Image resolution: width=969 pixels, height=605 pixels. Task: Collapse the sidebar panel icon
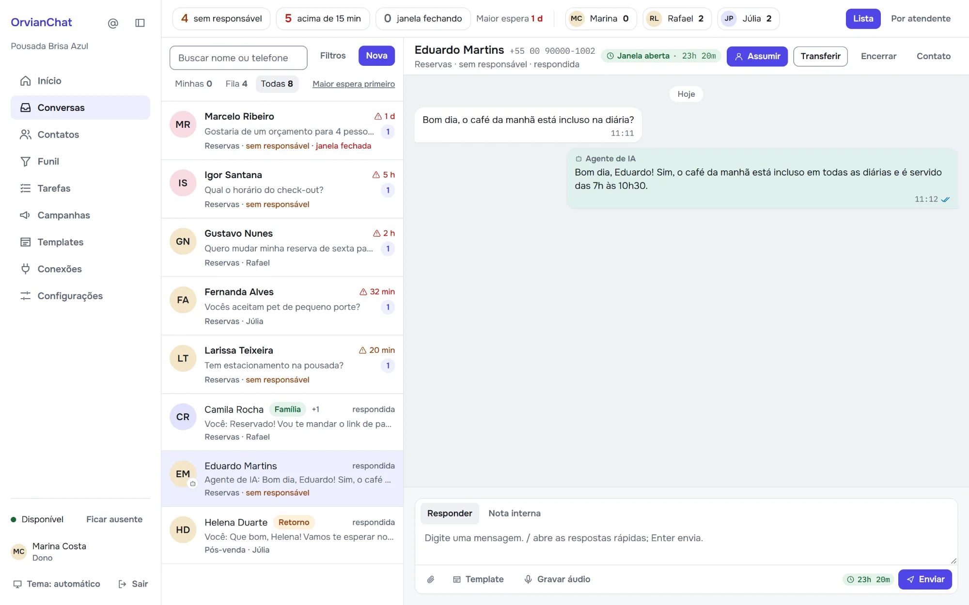(140, 23)
